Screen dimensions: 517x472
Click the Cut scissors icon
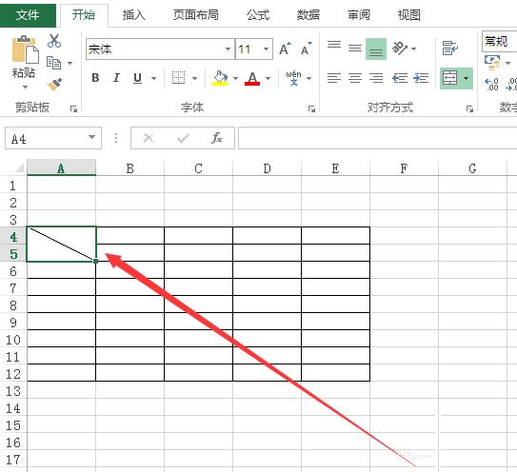pyautogui.click(x=54, y=41)
